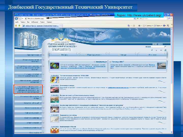Open the Оголошено конкурс news headline
The width and height of the screenshot is (183, 137).
(67, 85)
